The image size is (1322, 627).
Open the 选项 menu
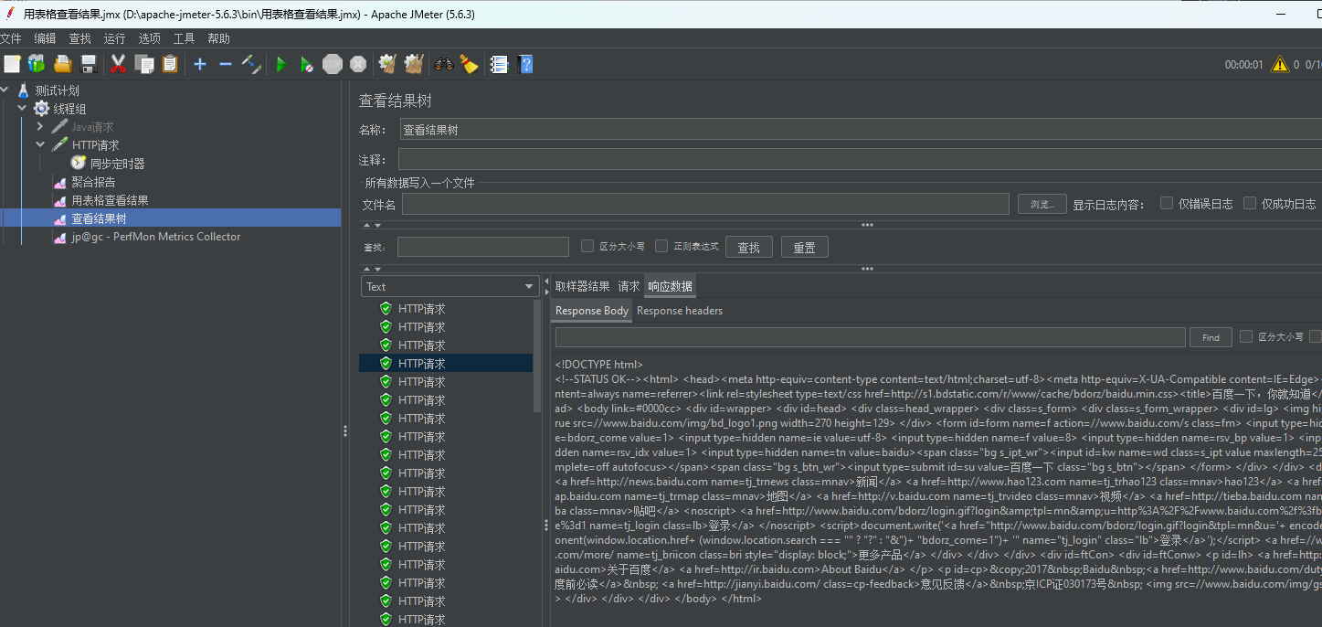(149, 38)
